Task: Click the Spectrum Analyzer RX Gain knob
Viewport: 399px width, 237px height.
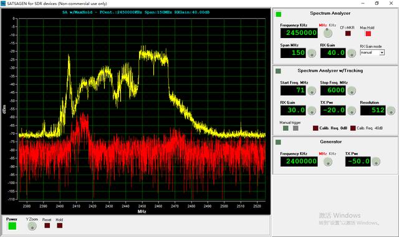Action: [352, 53]
